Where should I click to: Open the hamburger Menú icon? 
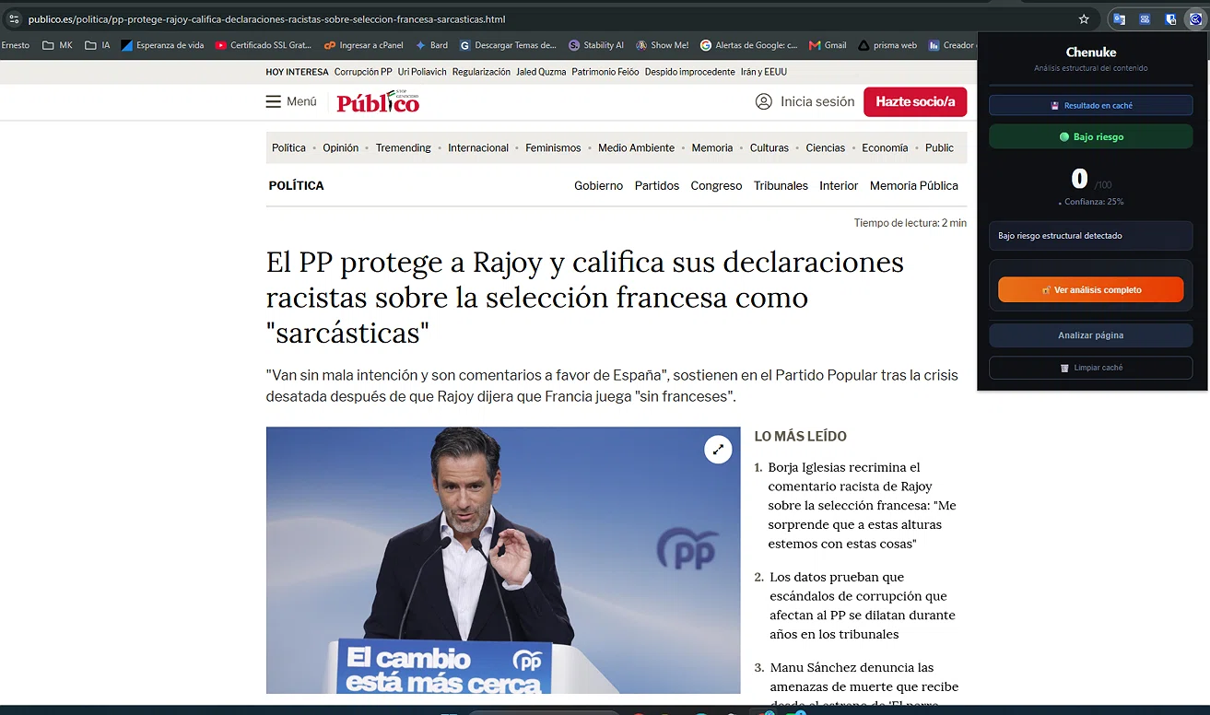point(274,101)
